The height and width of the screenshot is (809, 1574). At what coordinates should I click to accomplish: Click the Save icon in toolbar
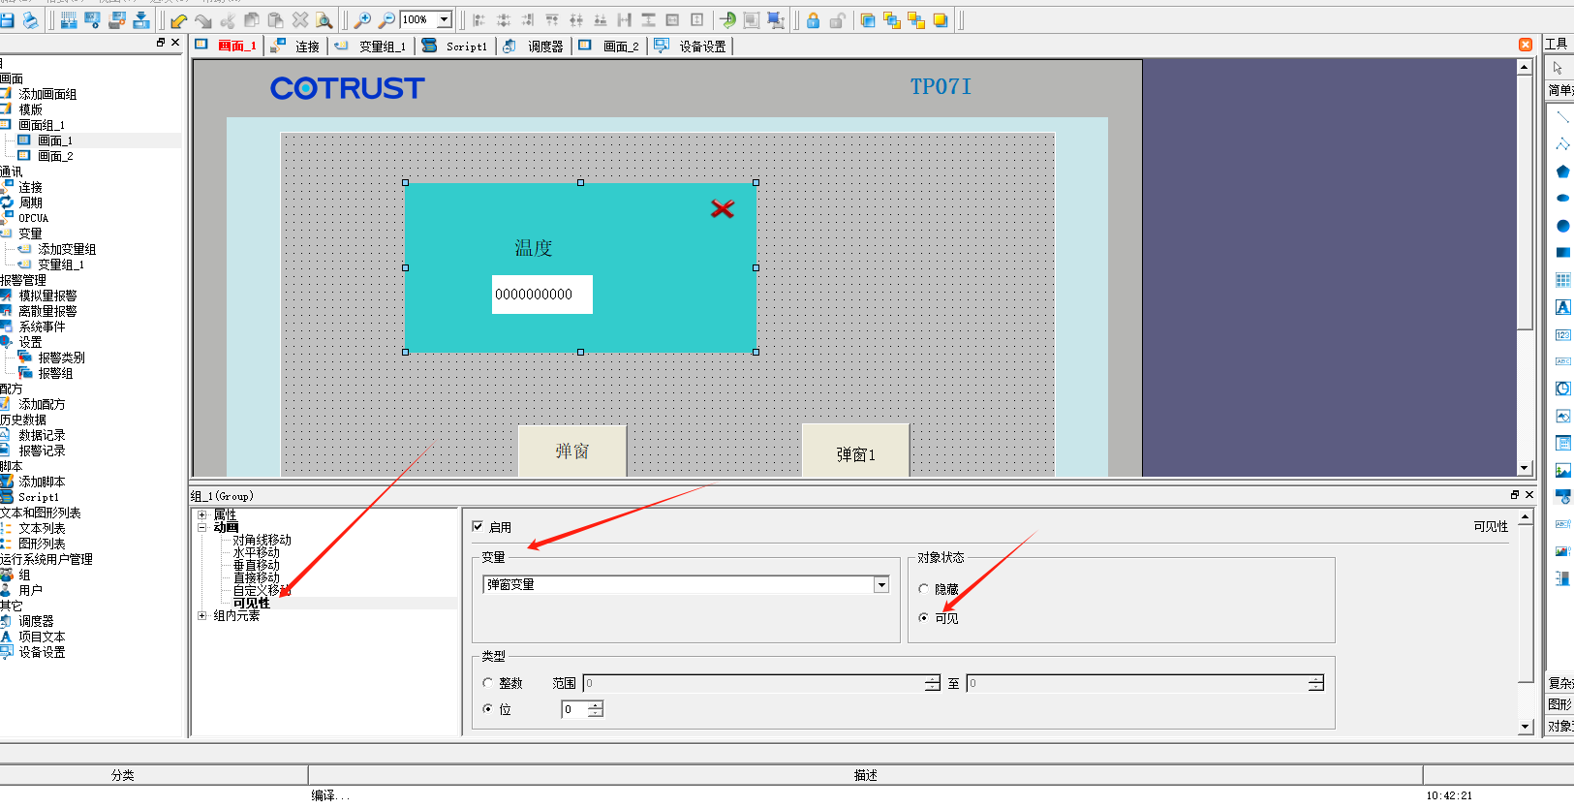click(7, 19)
